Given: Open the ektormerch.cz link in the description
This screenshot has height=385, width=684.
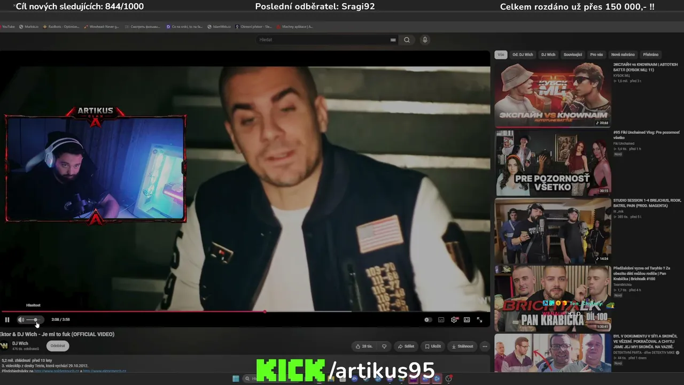Looking at the screenshot, I should 105,371.
